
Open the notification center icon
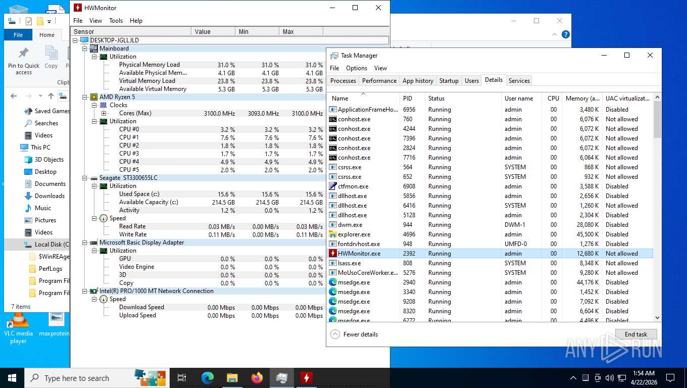tap(670, 378)
